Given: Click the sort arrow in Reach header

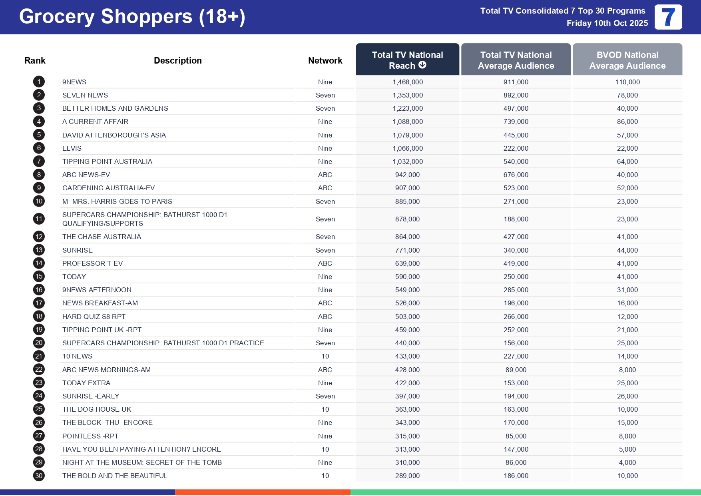Looking at the screenshot, I should pos(422,65).
